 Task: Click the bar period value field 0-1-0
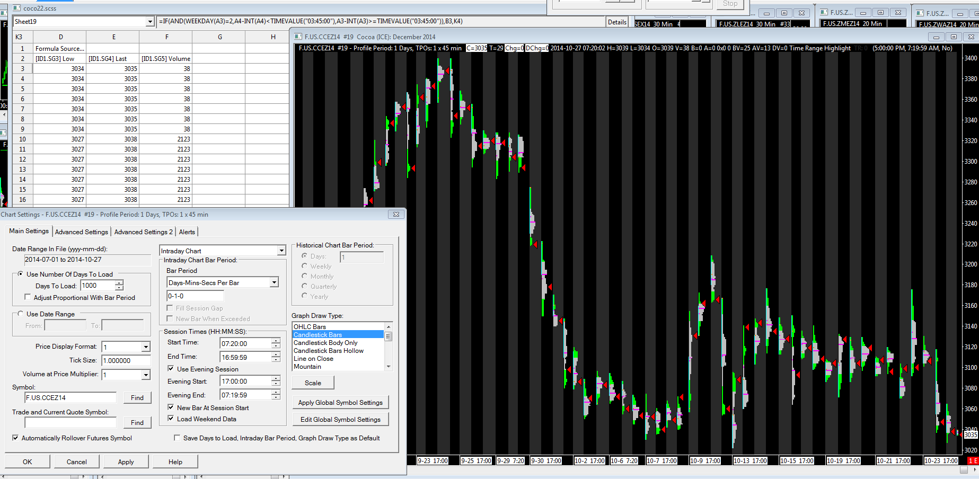pyautogui.click(x=196, y=296)
